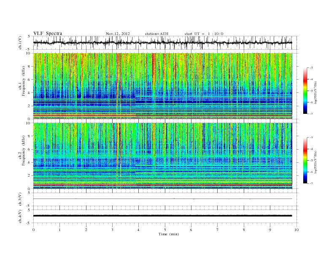Click the ch.2 spectrogram color scale bar
The height and width of the screenshot is (258, 334).
pyautogui.click(x=305, y=161)
